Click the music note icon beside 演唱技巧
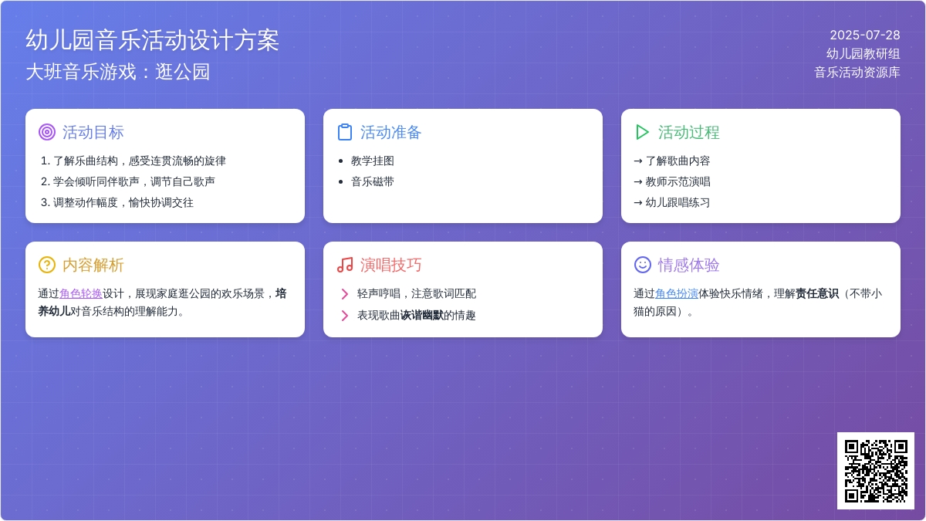The width and height of the screenshot is (926, 521). pyautogui.click(x=345, y=265)
